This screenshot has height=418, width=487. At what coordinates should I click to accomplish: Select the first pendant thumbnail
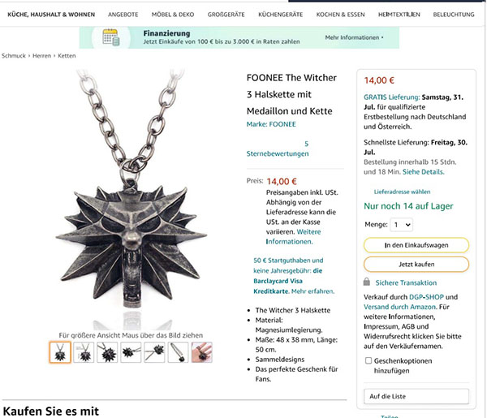60,352
